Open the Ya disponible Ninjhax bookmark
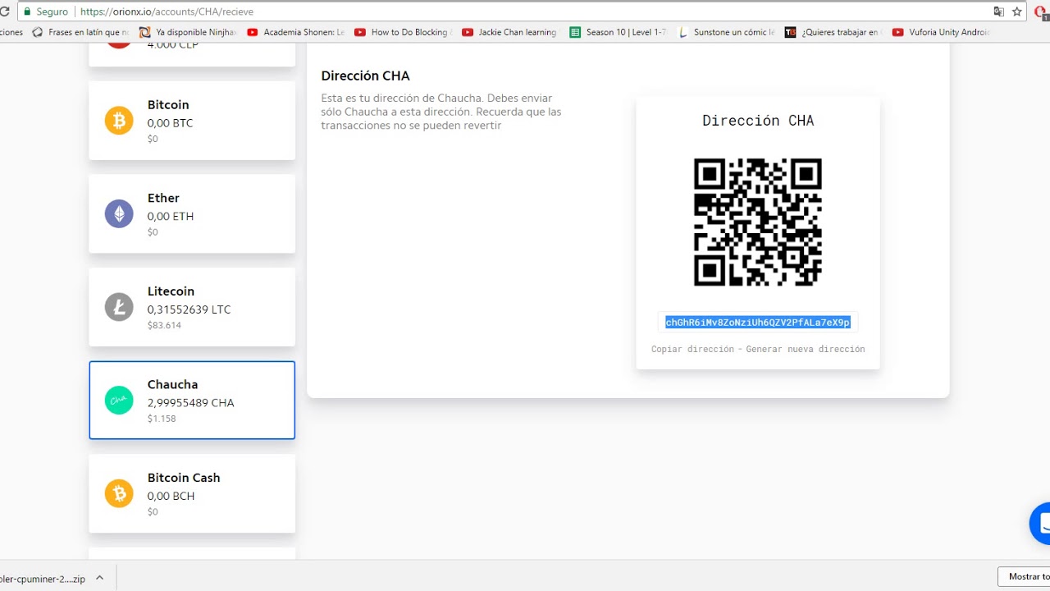This screenshot has width=1050, height=591. [188, 32]
